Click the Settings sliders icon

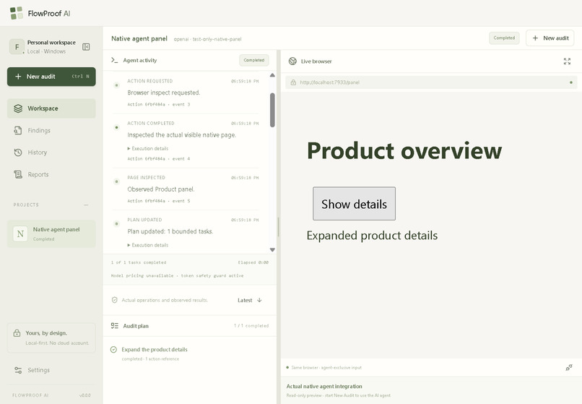point(18,370)
